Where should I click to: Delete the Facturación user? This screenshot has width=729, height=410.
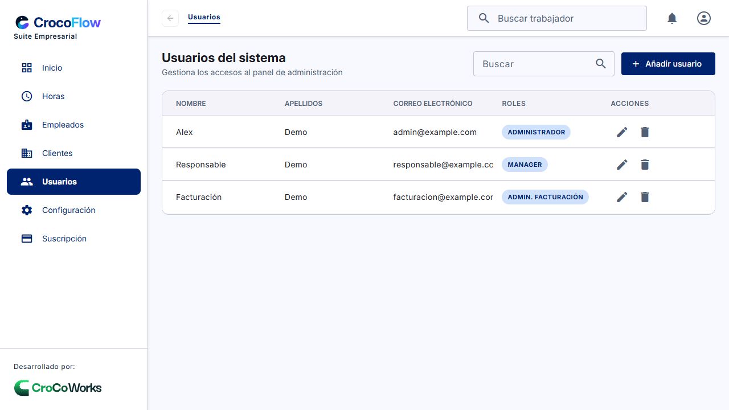tap(645, 197)
